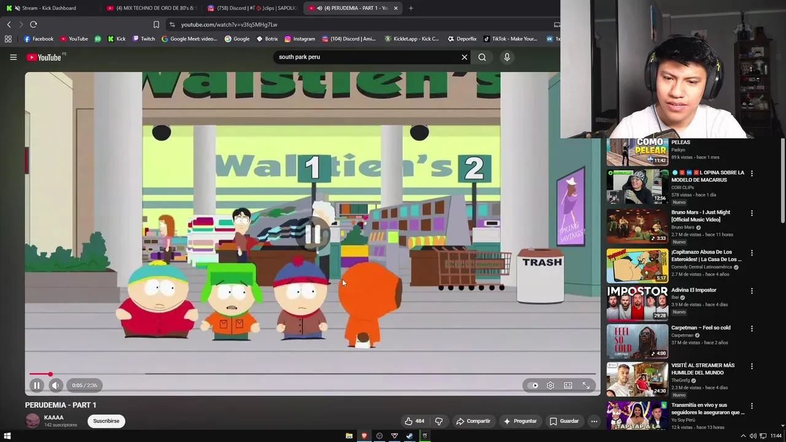Dislike the video with the thumbs down
The height and width of the screenshot is (442, 786).
(438, 421)
